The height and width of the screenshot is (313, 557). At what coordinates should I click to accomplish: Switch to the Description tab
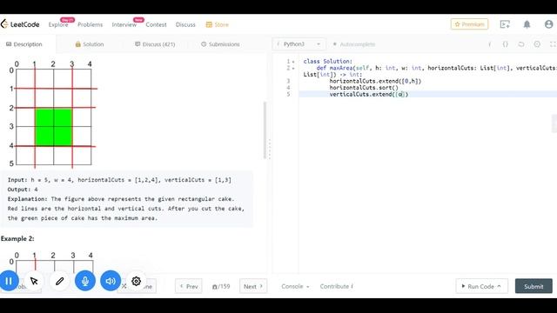(x=24, y=44)
